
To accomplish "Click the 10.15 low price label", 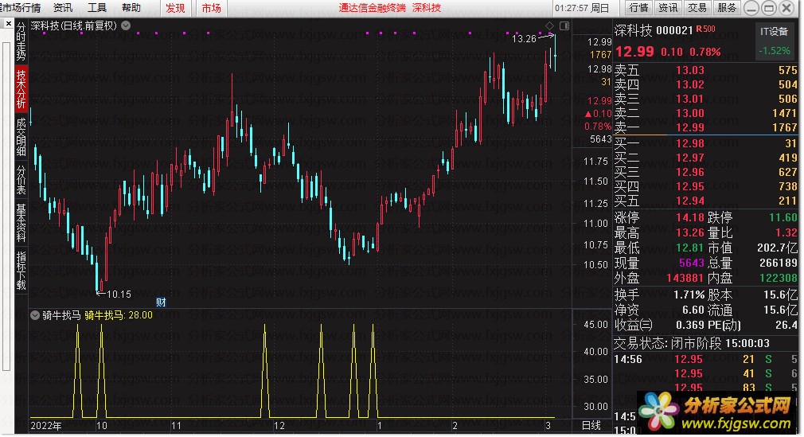I will pos(119,295).
